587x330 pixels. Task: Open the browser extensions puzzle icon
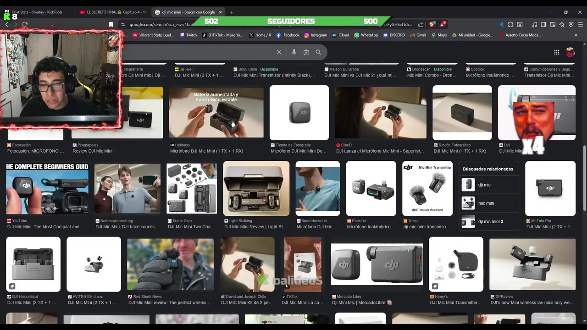click(510, 24)
